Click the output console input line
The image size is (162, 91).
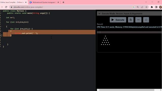pyautogui.click(x=129, y=32)
